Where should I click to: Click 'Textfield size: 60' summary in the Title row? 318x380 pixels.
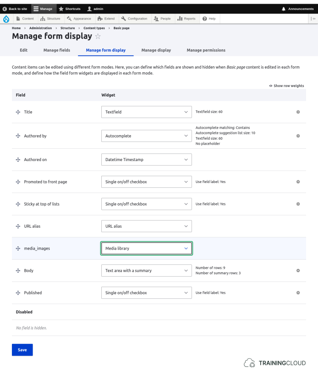(209, 112)
